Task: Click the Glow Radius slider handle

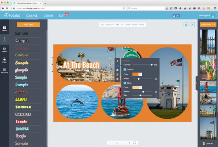Action: (143, 92)
